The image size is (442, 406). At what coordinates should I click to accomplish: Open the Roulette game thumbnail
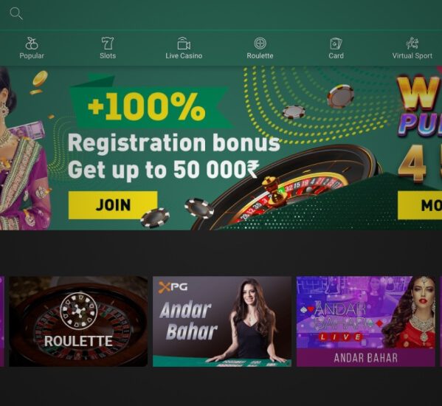point(78,321)
